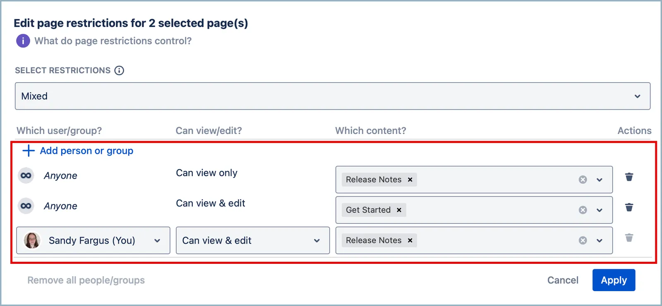This screenshot has width=662, height=306.
Task: Click the Anyone group icon in the view-only row
Action: point(26,176)
